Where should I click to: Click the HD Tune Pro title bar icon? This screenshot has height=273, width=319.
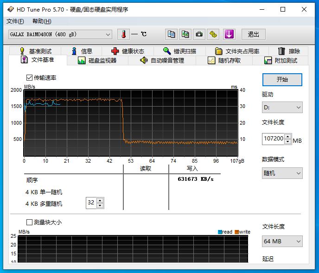coord(11,9)
